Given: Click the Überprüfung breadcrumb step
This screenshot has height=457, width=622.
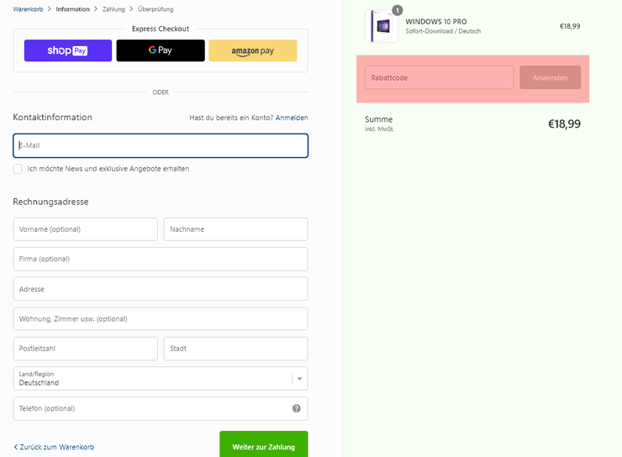Looking at the screenshot, I should (155, 9).
